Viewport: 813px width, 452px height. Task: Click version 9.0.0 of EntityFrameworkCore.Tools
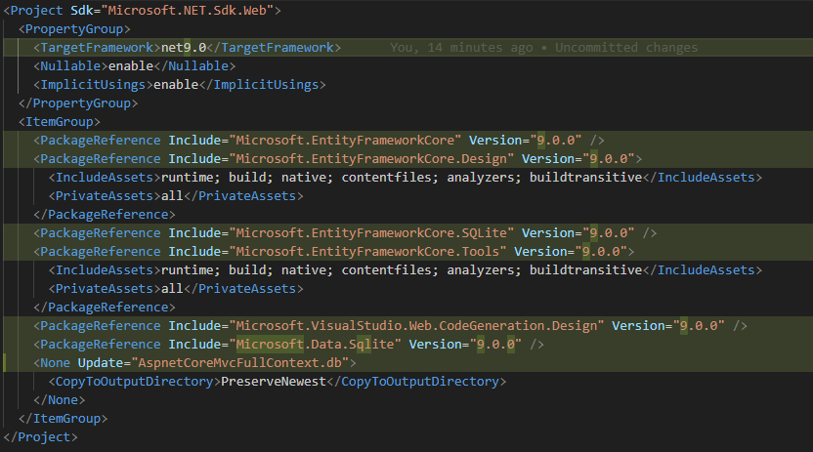click(x=601, y=252)
